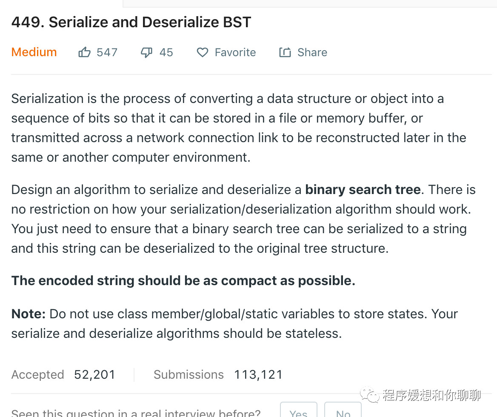The width and height of the screenshot is (497, 417).
Task: Click the Favorite label text
Action: pyautogui.click(x=235, y=52)
